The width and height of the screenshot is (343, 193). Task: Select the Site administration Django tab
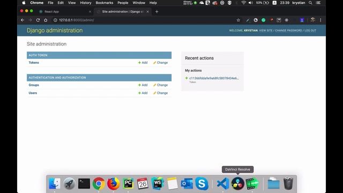(x=123, y=12)
